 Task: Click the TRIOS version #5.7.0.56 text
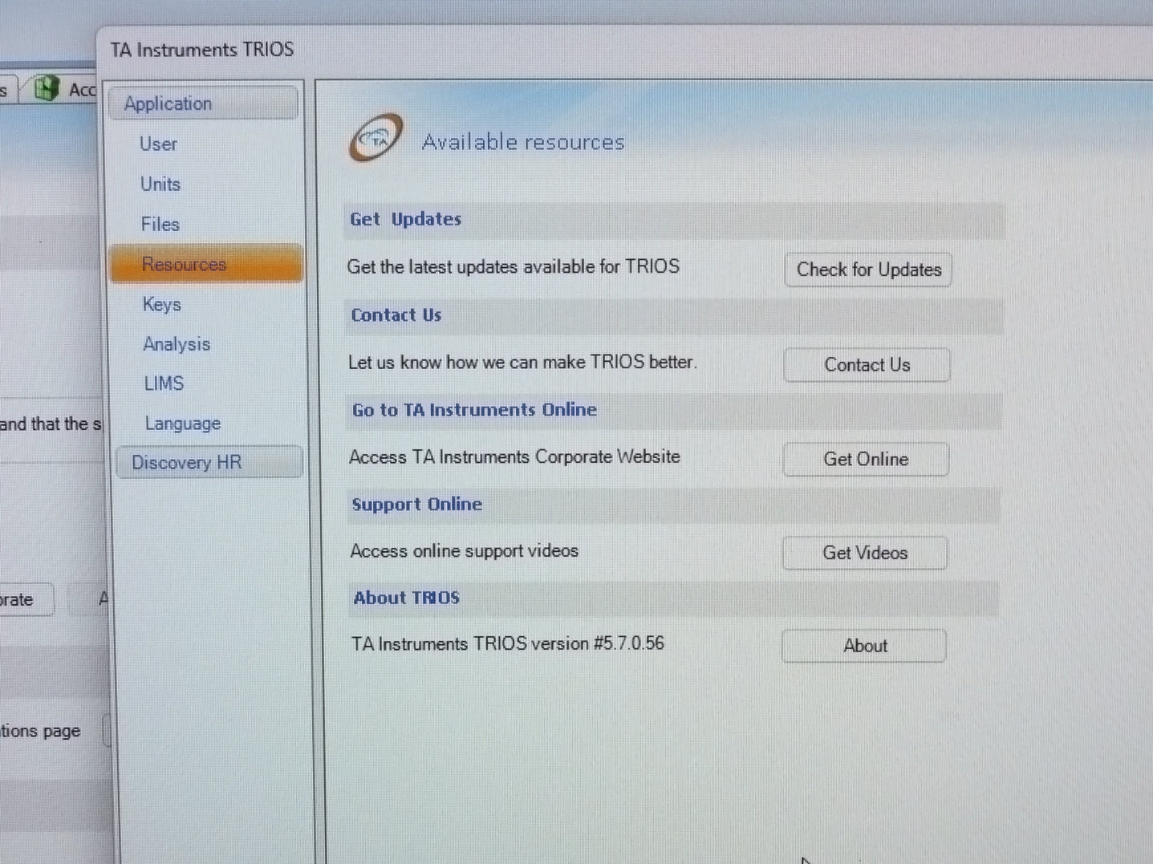click(x=508, y=644)
